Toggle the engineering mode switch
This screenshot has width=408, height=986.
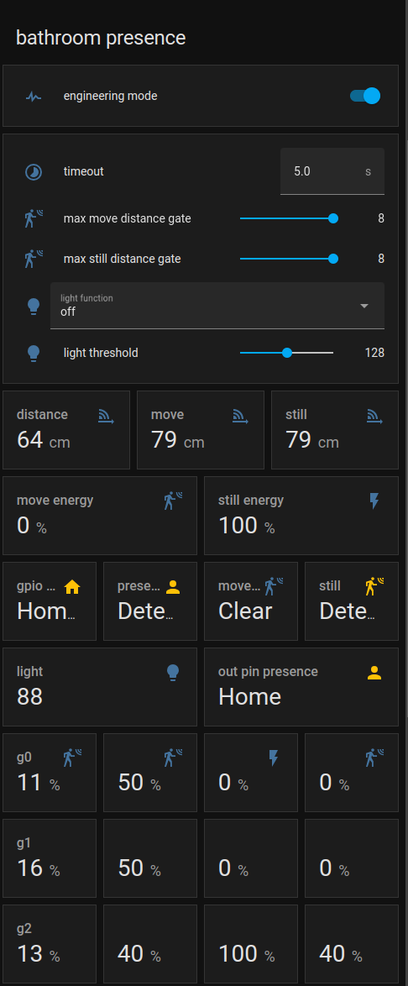tap(365, 96)
